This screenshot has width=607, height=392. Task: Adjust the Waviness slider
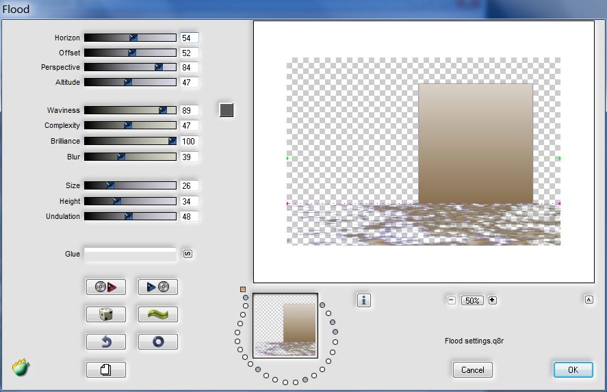pyautogui.click(x=130, y=110)
